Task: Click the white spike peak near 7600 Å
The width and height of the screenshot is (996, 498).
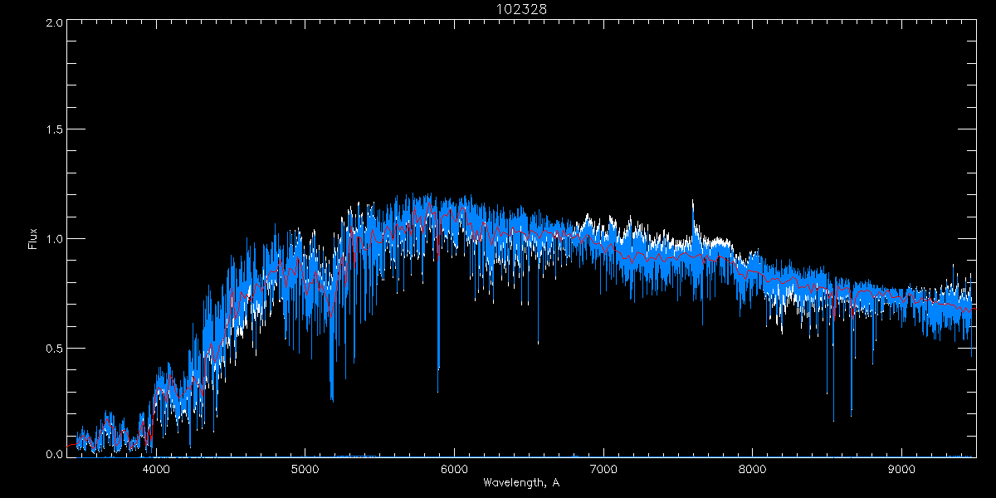Action: point(692,202)
